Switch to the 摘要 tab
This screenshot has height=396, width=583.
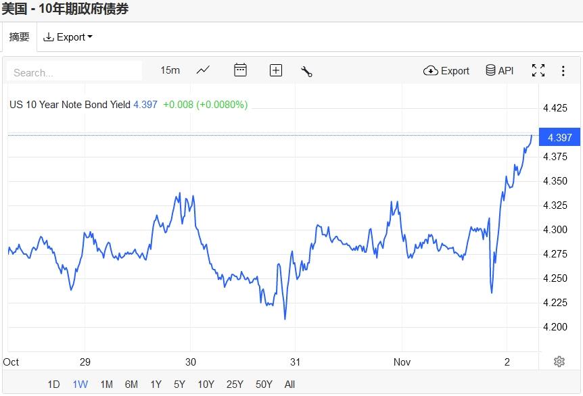[19, 37]
